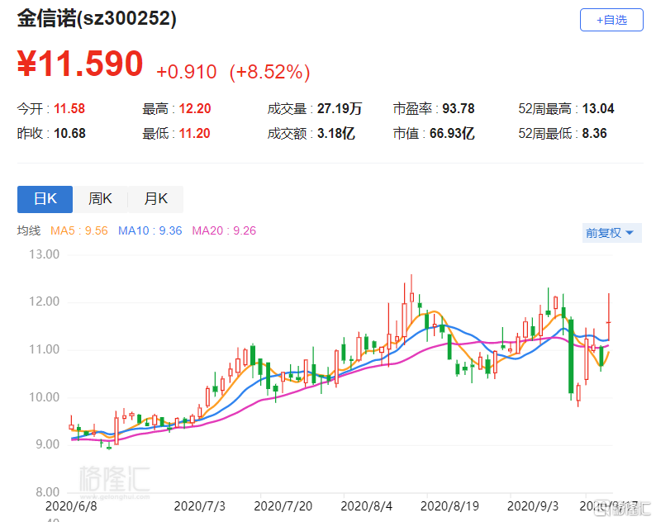Click the 2020/7/3 date axis label
The width and height of the screenshot is (656, 522).
point(200,506)
